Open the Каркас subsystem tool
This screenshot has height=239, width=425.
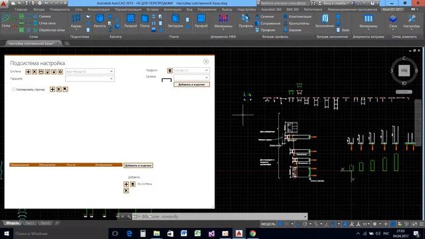click(x=76, y=21)
